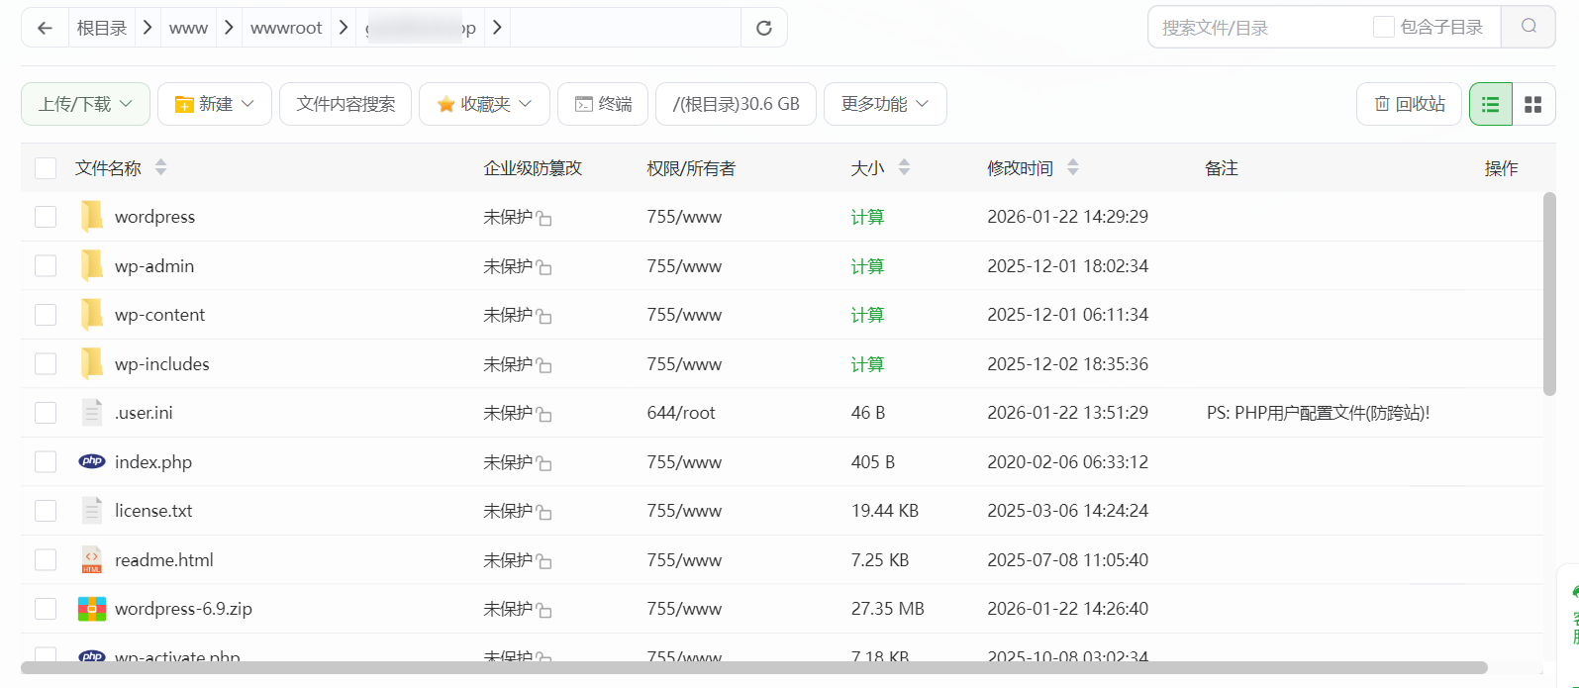This screenshot has width=1579, height=688.
Task: Check the .user.ini row checkbox
Action: [x=46, y=413]
